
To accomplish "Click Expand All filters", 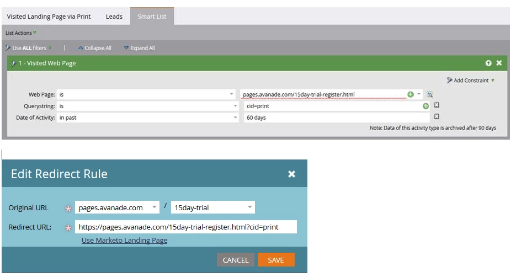I will click(139, 48).
